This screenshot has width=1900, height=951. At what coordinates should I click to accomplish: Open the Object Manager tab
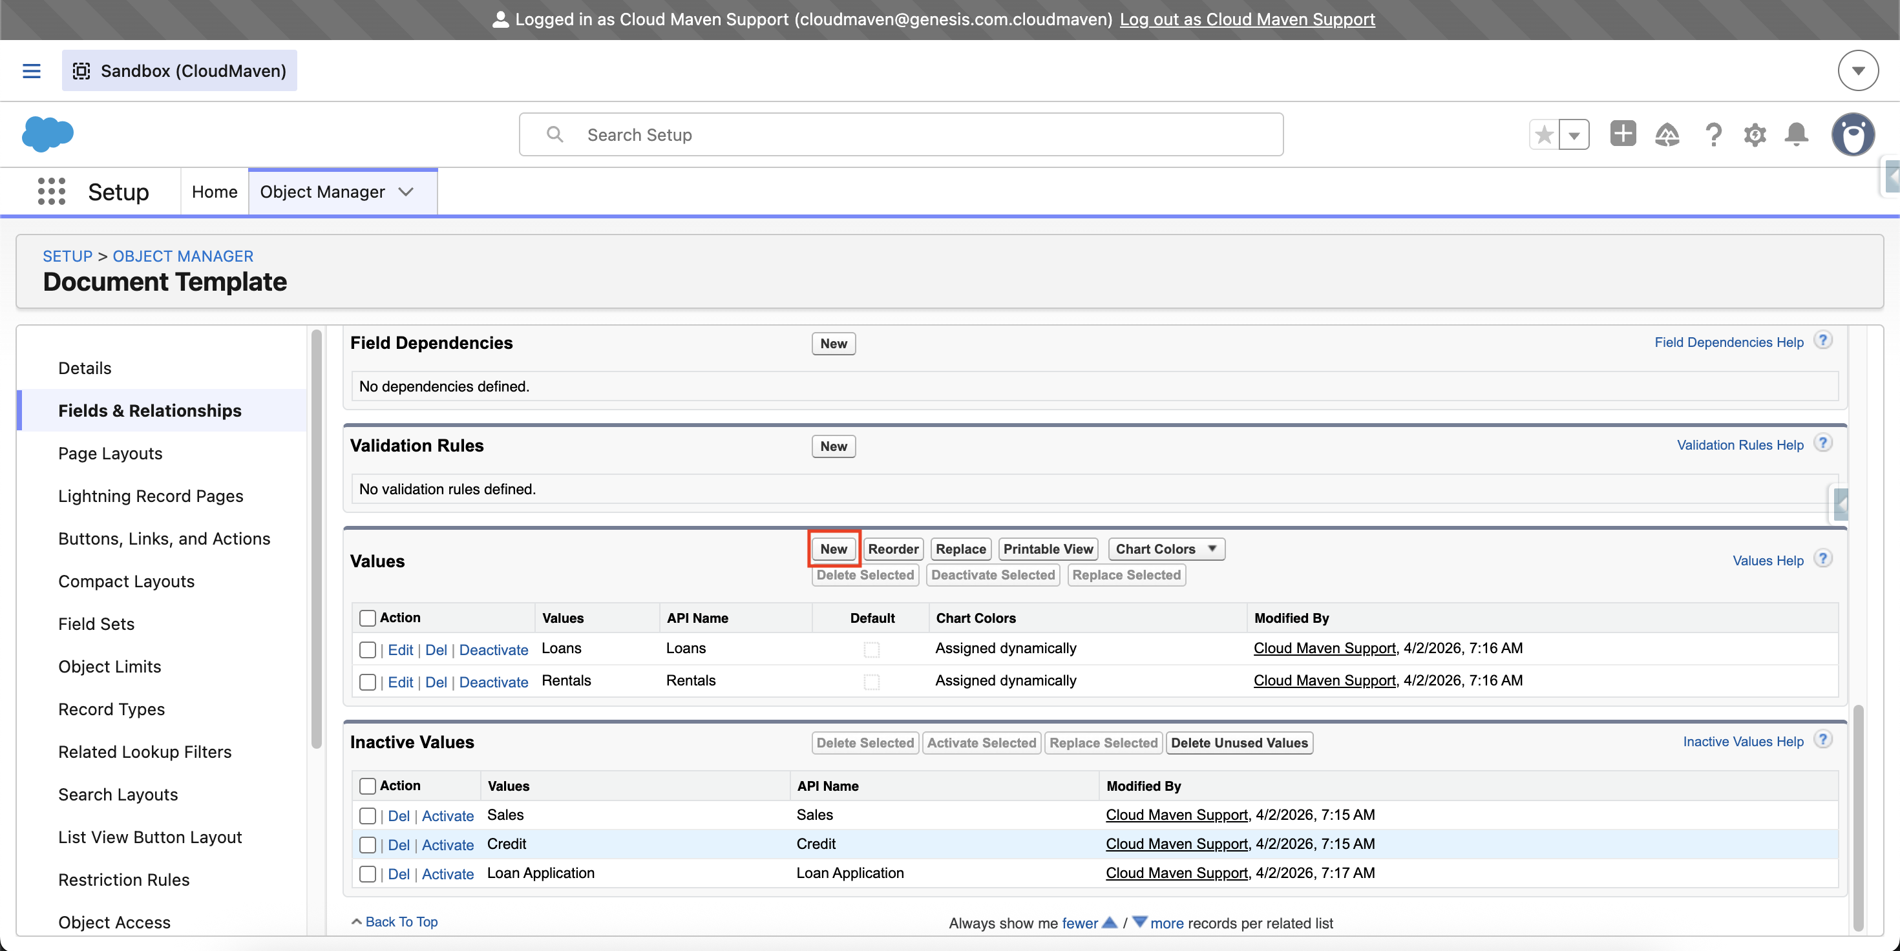click(x=322, y=192)
